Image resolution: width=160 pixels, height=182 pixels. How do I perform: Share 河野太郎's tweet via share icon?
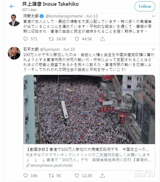102,39
